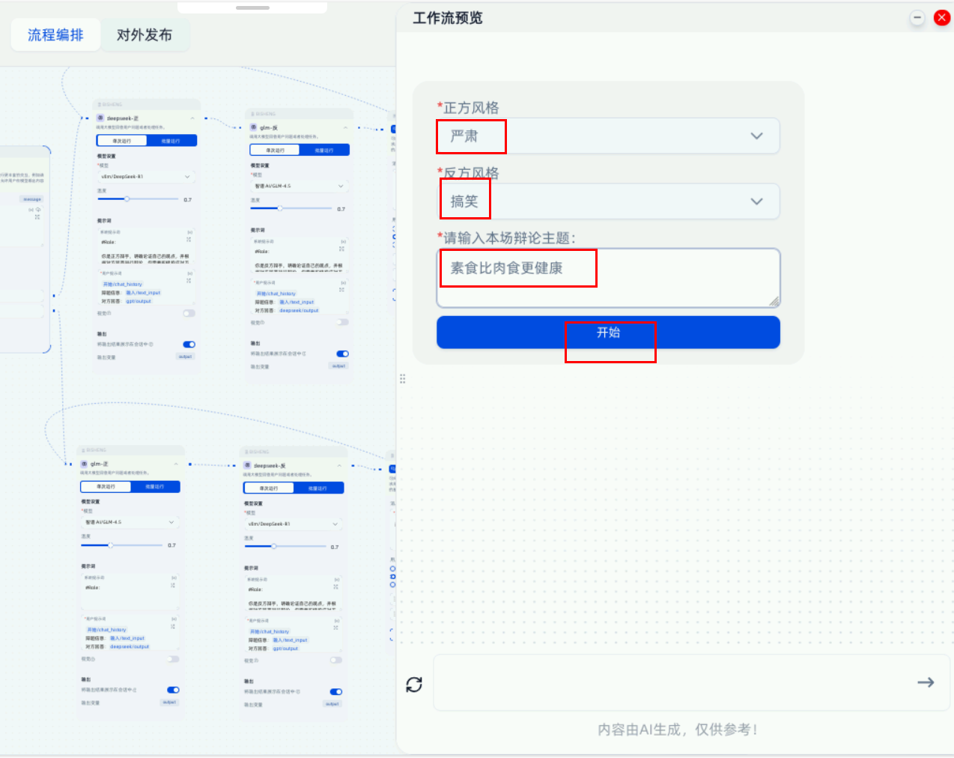Screen dimensions: 954x758
Task: Insert variable into glm-正 system prompt
Action: pos(174,577)
